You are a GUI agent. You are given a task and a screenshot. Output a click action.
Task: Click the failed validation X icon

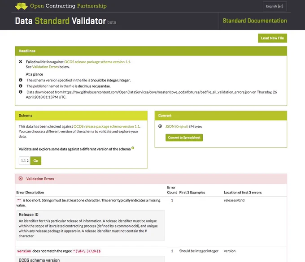click(21, 61)
